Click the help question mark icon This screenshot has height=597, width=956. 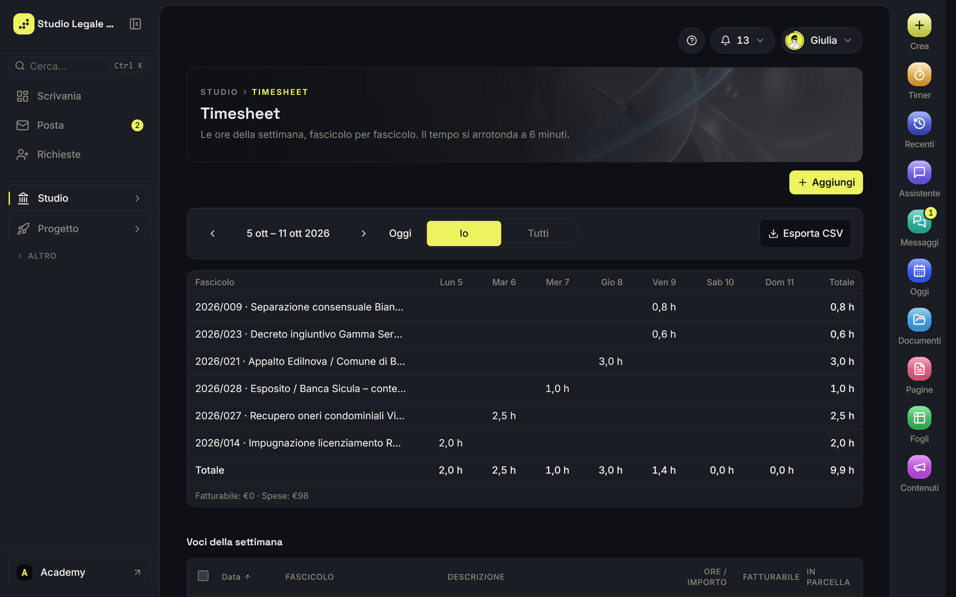coord(692,40)
